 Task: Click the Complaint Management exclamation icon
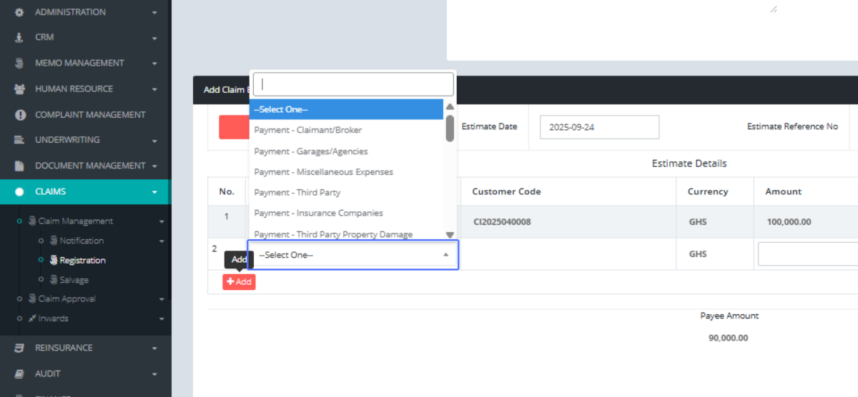19,115
